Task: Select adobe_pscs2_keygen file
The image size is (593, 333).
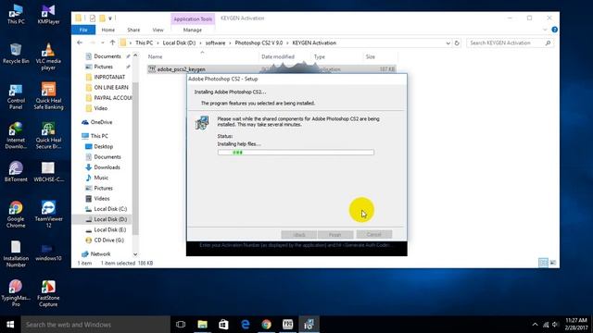Action: [x=271, y=69]
